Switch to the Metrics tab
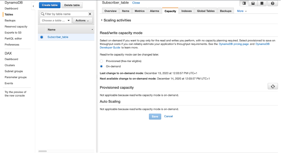The width and height of the screenshot is (281, 153). [140, 11]
